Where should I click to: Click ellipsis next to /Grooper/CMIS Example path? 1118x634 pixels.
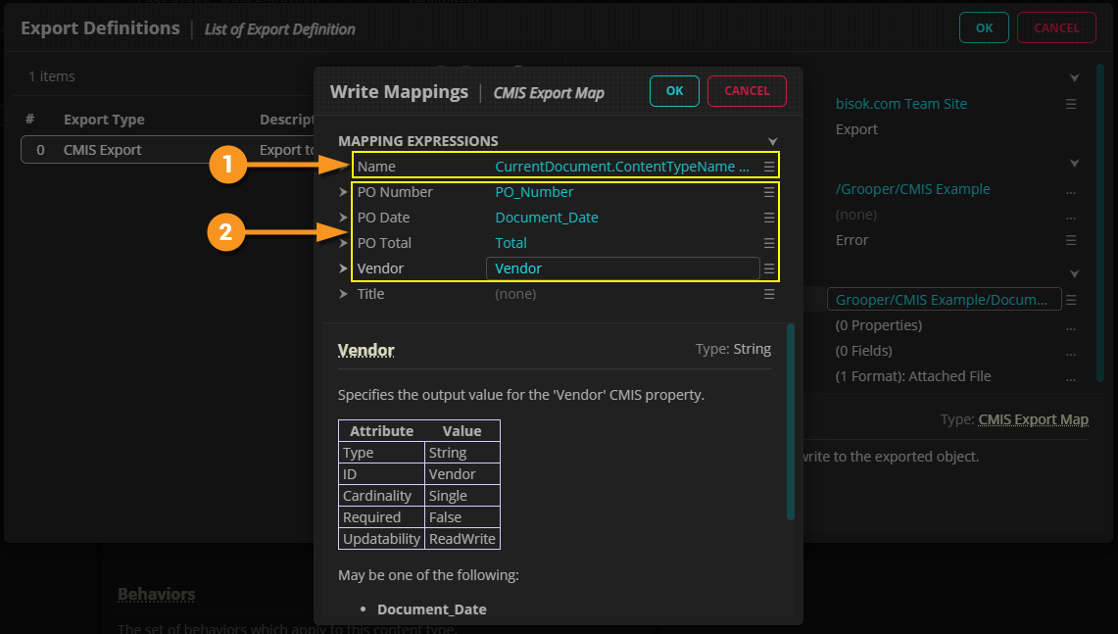(x=1071, y=189)
